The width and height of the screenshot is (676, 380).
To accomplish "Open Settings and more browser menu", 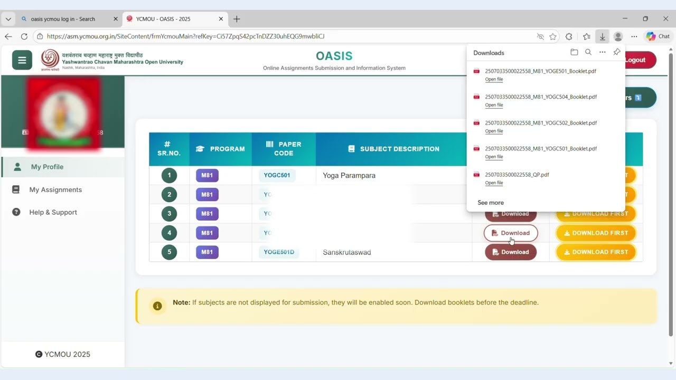I will tap(634, 36).
